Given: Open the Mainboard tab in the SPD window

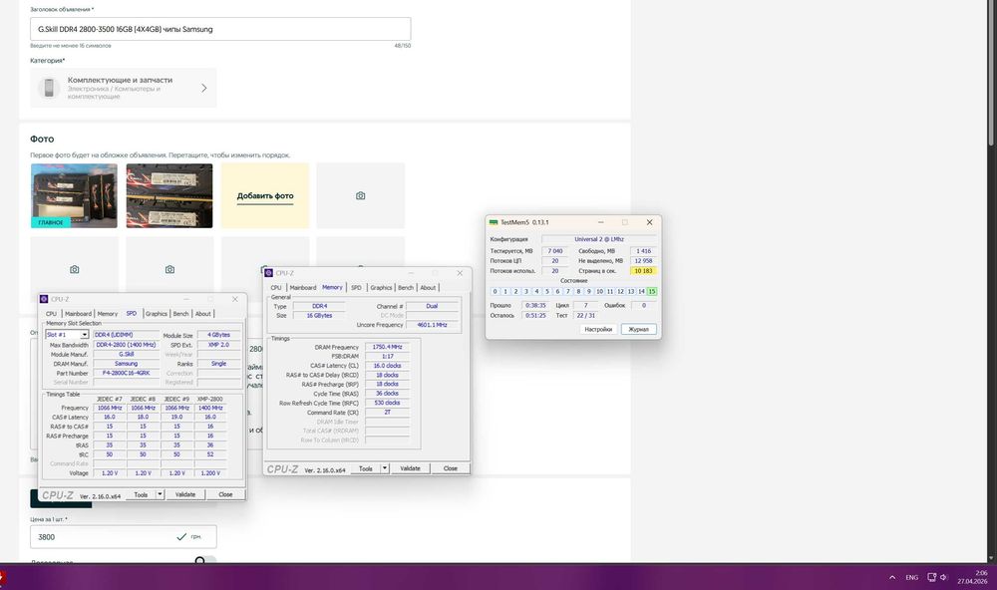Looking at the screenshot, I should [78, 313].
